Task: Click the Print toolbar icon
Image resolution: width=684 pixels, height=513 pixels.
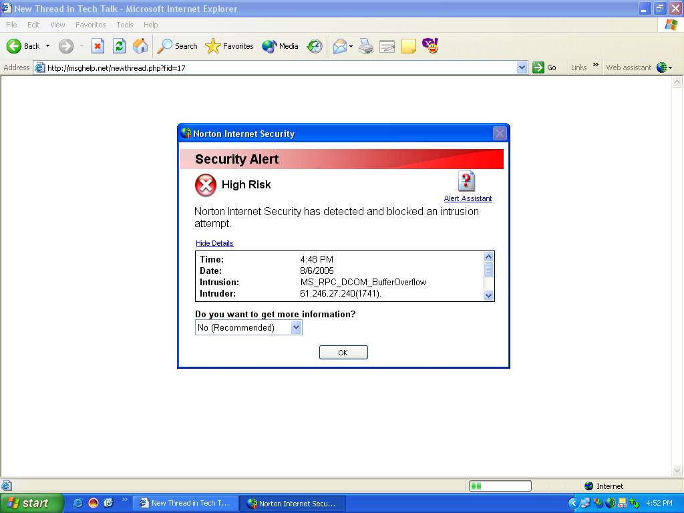Action: point(366,46)
